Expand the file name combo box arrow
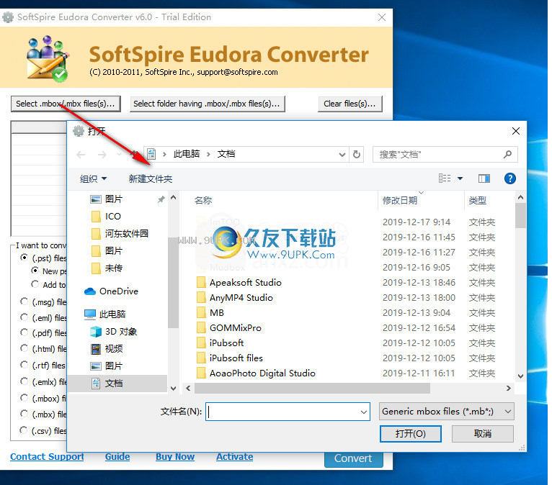The image size is (552, 485). coord(364,412)
